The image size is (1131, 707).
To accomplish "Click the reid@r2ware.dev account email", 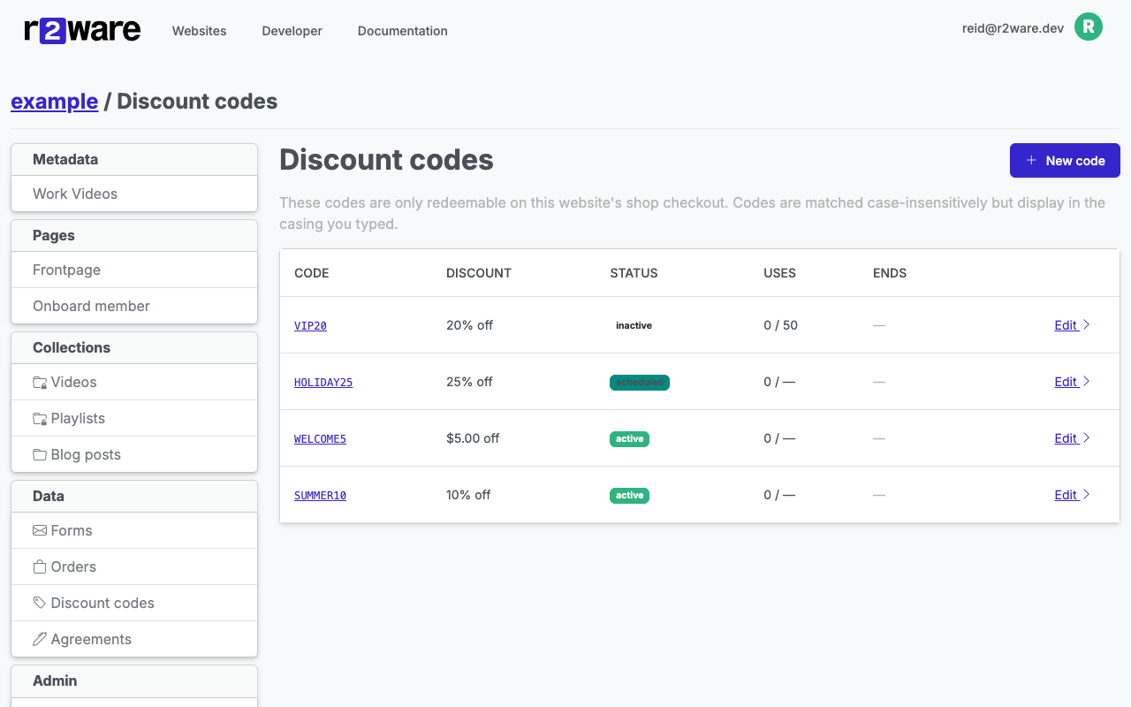I will point(1013,28).
